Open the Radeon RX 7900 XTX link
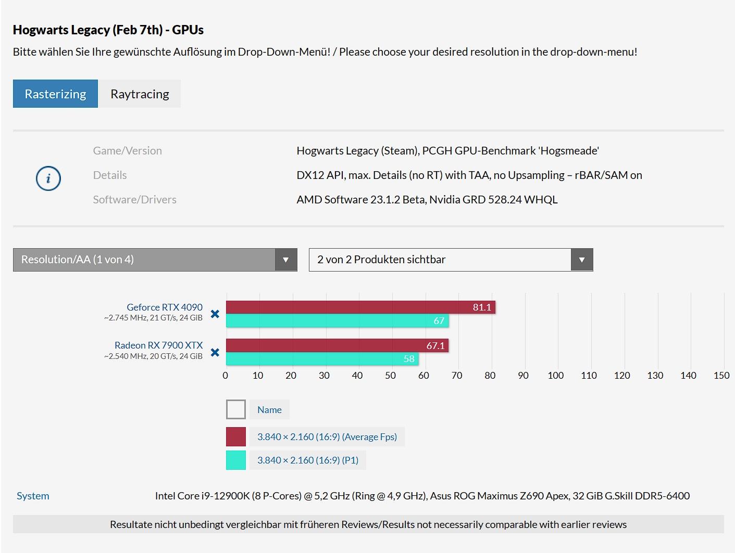 (x=158, y=345)
